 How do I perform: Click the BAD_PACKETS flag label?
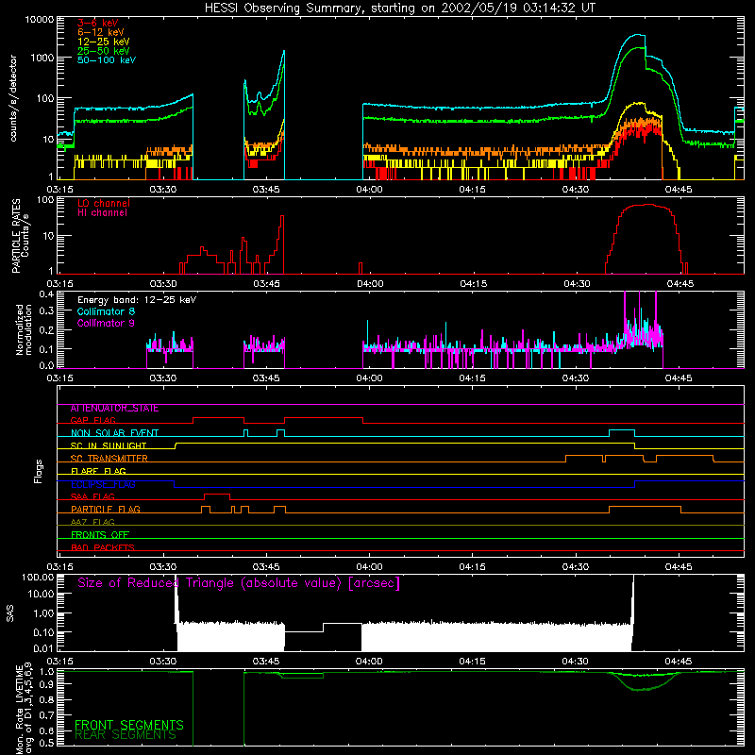(103, 548)
